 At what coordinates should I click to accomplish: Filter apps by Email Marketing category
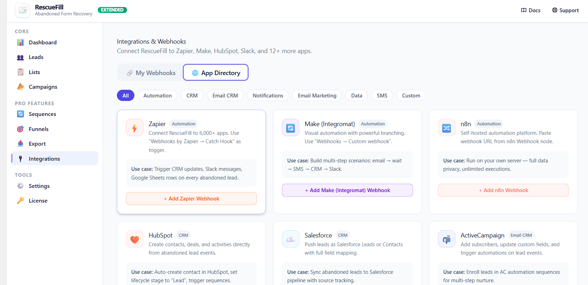click(x=317, y=95)
